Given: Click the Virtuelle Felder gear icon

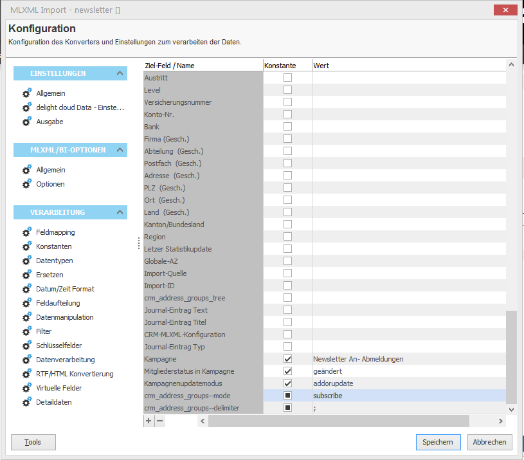Looking at the screenshot, I should 26,388.
